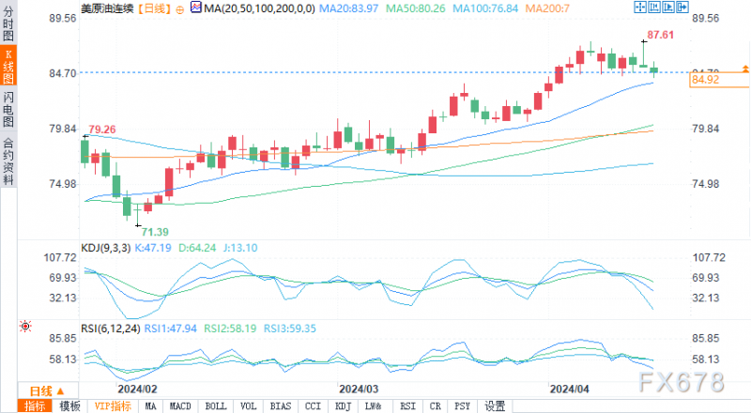Click the expand-right arrow chart icon
The height and width of the screenshot is (413, 751).
(682, 7)
